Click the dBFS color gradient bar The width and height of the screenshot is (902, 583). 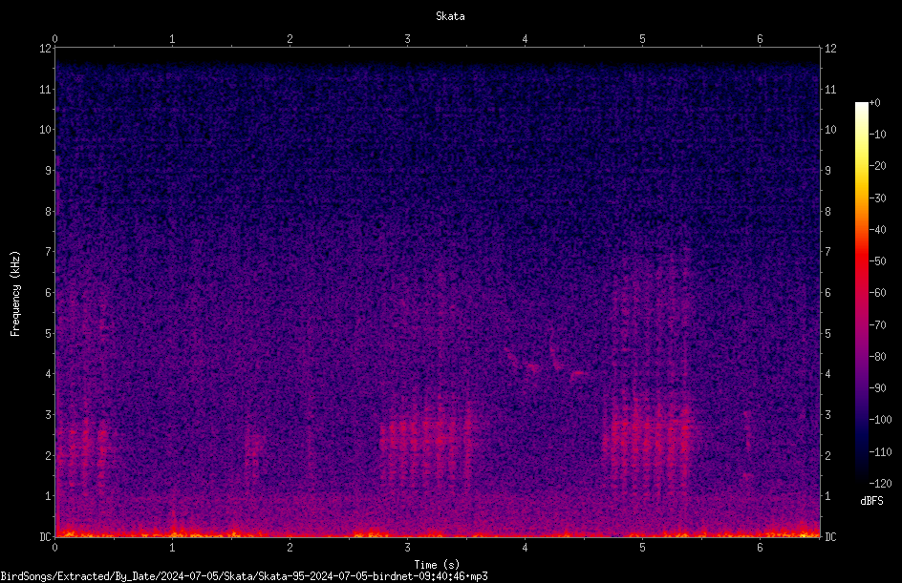click(862, 293)
